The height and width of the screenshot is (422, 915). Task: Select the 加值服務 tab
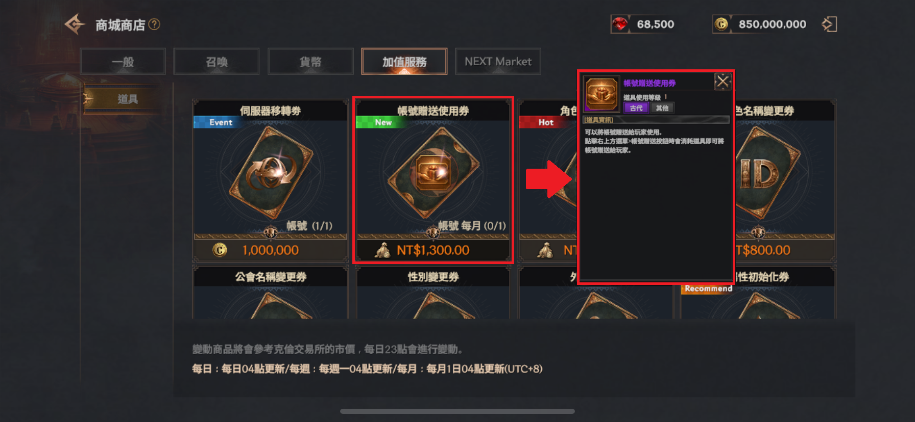(404, 62)
